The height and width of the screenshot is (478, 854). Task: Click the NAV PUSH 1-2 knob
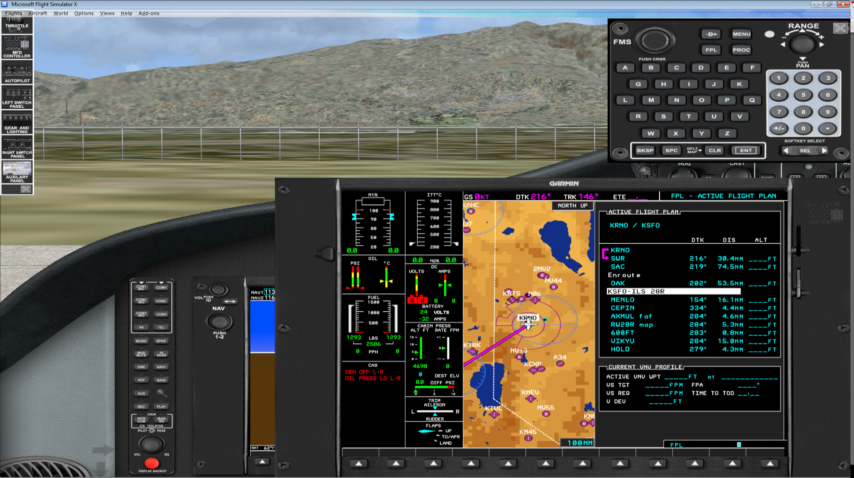(219, 322)
